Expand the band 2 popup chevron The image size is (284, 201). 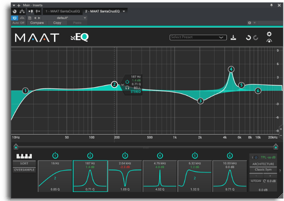(123, 84)
